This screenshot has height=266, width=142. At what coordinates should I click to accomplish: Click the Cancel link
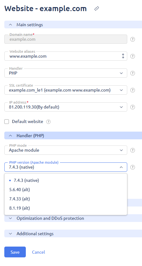click(x=38, y=252)
